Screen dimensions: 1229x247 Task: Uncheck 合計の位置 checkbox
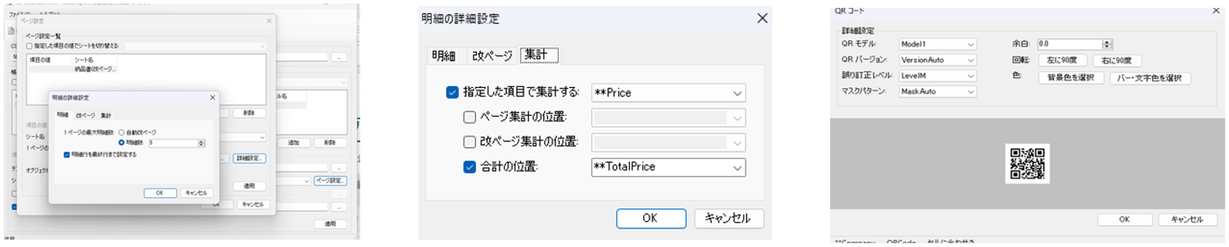point(469,167)
